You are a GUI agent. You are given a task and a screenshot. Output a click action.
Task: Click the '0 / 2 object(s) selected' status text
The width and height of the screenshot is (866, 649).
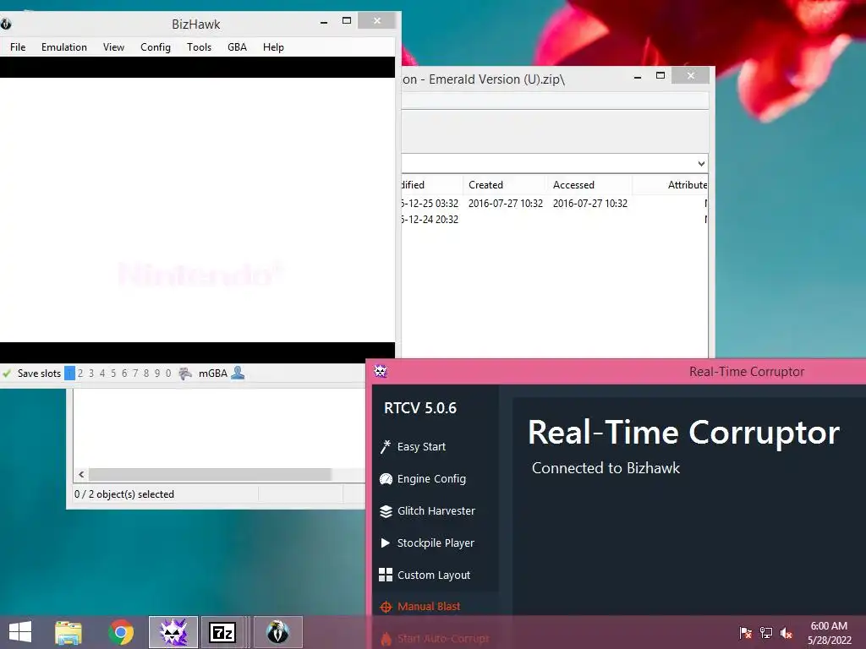click(x=124, y=494)
